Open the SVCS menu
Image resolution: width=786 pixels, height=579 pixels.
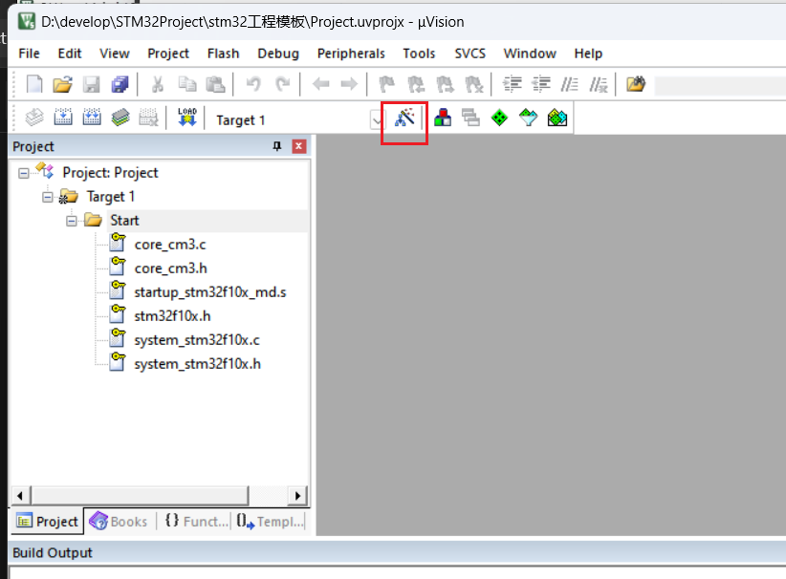[x=470, y=54]
